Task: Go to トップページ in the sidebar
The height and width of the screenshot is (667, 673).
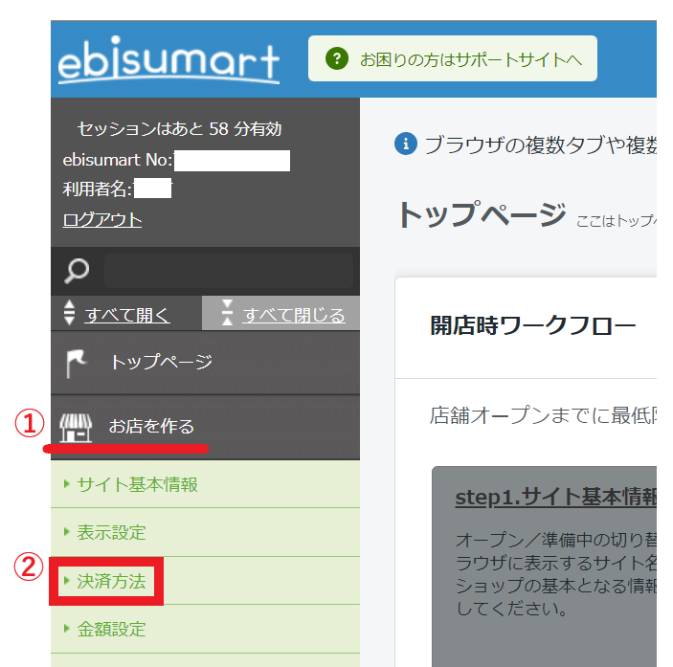Action: 160,363
